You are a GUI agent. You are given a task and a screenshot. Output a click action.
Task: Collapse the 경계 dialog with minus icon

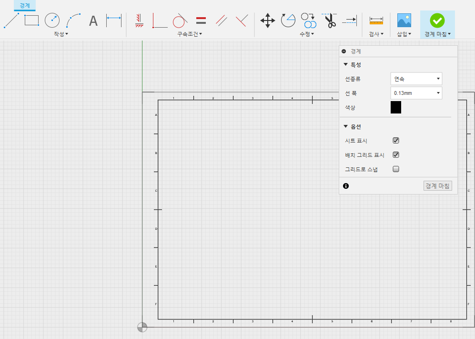tap(344, 51)
